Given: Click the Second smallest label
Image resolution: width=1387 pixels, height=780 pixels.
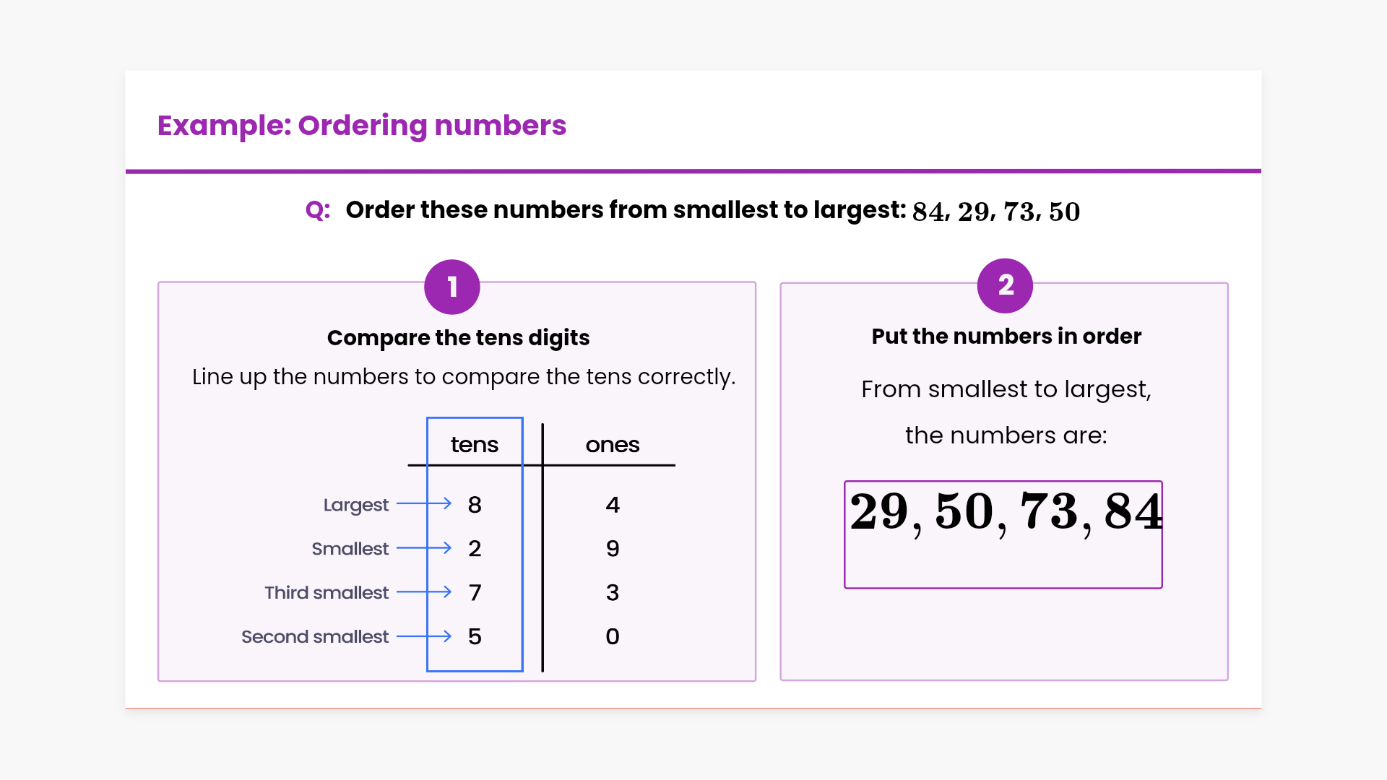Looking at the screenshot, I should tap(314, 636).
